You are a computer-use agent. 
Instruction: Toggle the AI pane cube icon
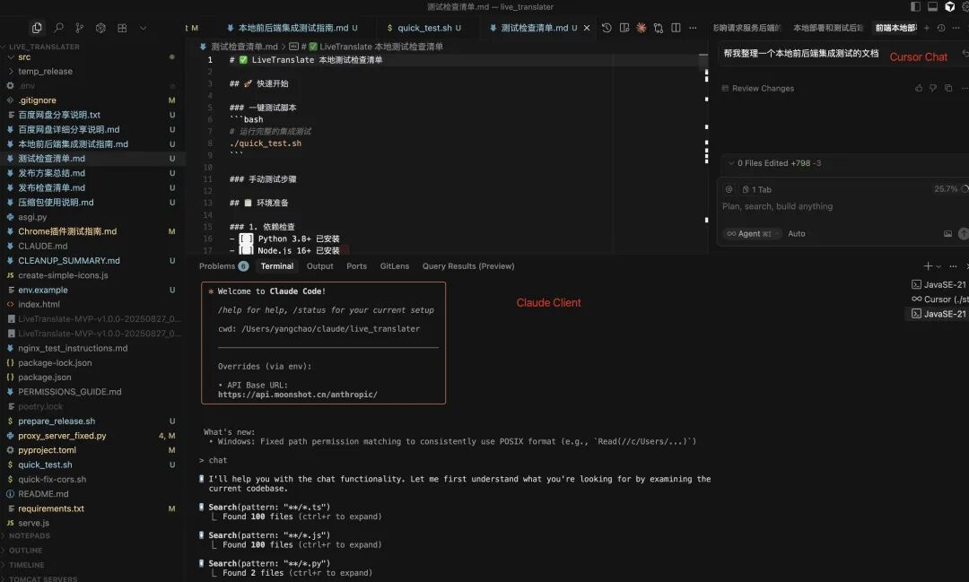click(x=950, y=7)
